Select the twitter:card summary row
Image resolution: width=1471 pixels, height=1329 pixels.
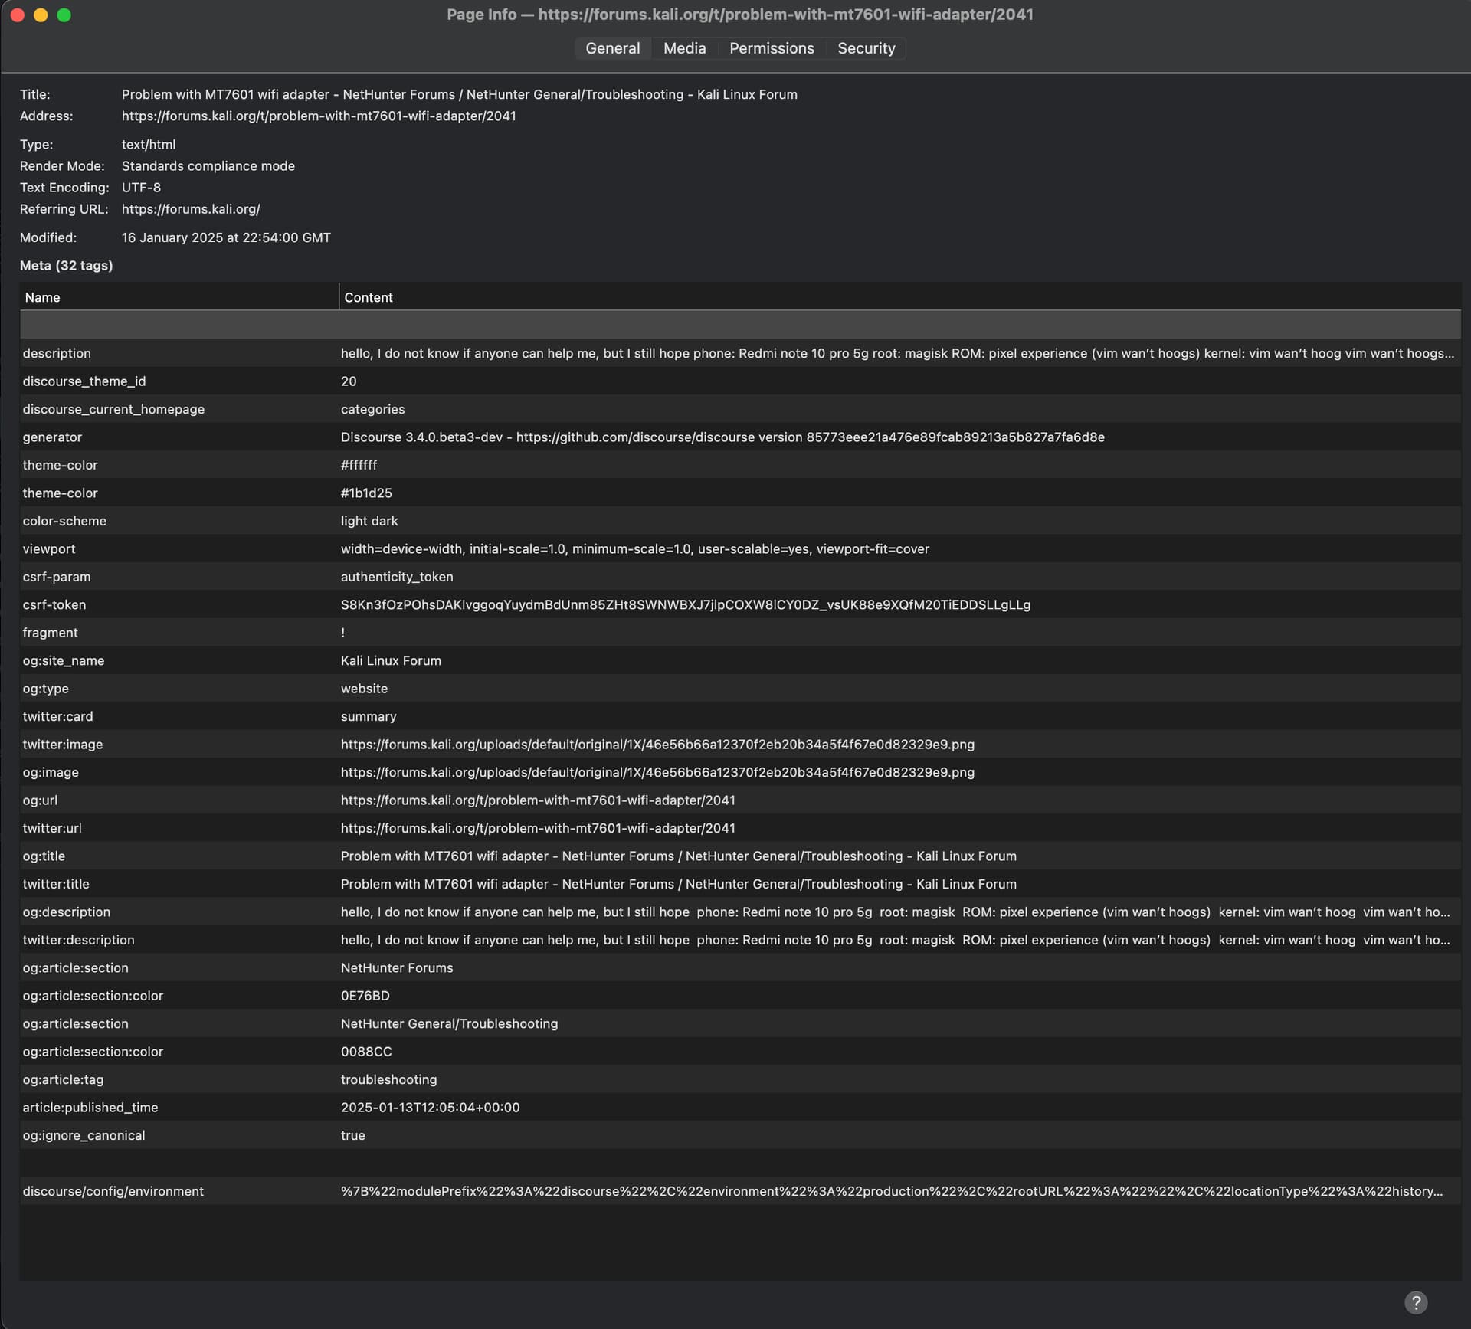tap(740, 717)
